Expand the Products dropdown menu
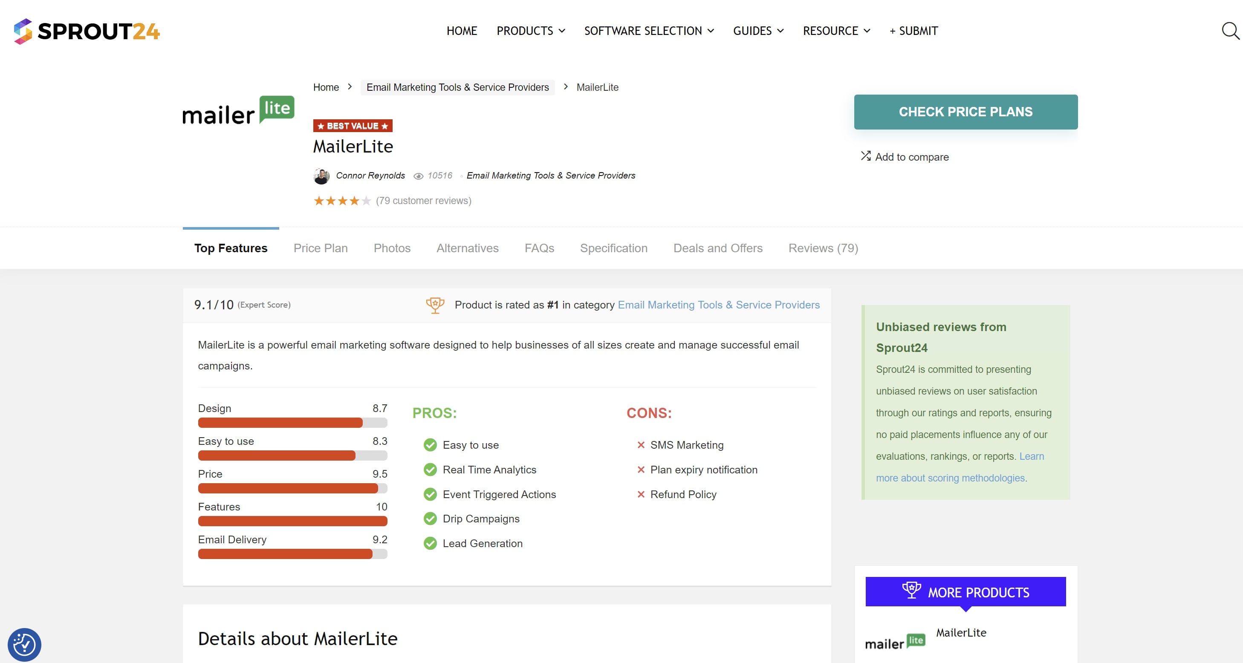This screenshot has width=1243, height=663. click(530, 31)
